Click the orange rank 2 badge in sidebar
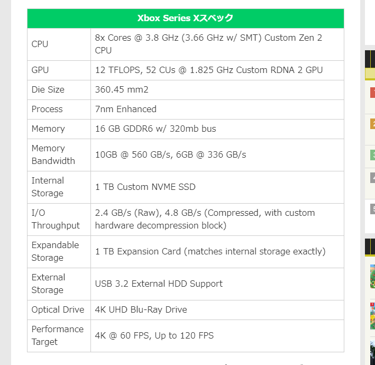This screenshot has height=365, width=375. 372,124
